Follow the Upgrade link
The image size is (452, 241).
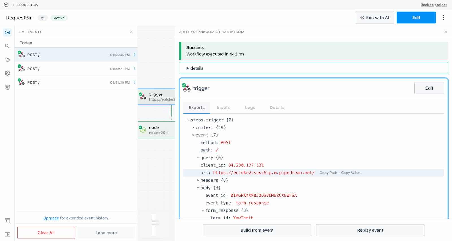coord(51,218)
